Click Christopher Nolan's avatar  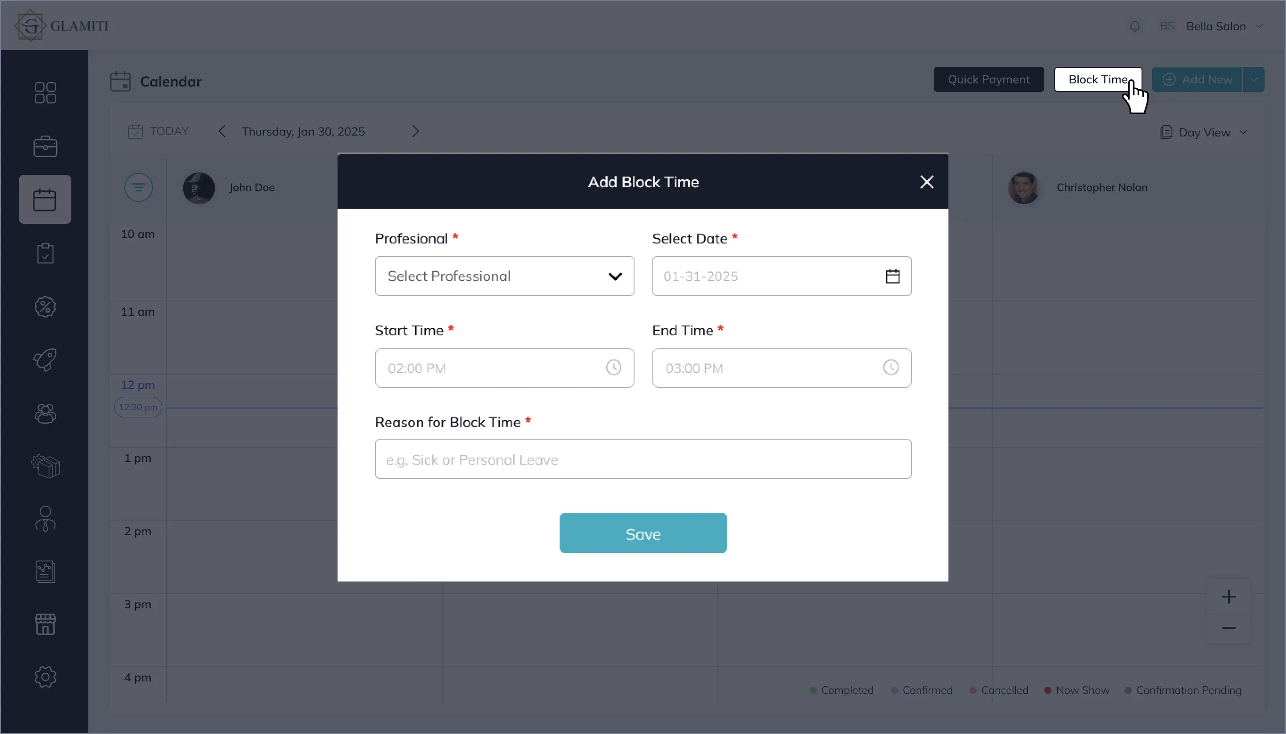point(1023,188)
